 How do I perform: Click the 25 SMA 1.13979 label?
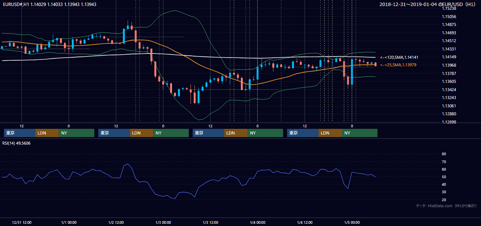pyautogui.click(x=398, y=65)
